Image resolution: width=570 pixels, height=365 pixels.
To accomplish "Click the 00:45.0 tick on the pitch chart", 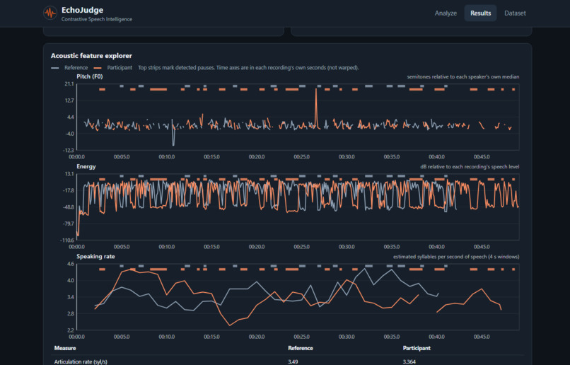I will [x=482, y=157].
